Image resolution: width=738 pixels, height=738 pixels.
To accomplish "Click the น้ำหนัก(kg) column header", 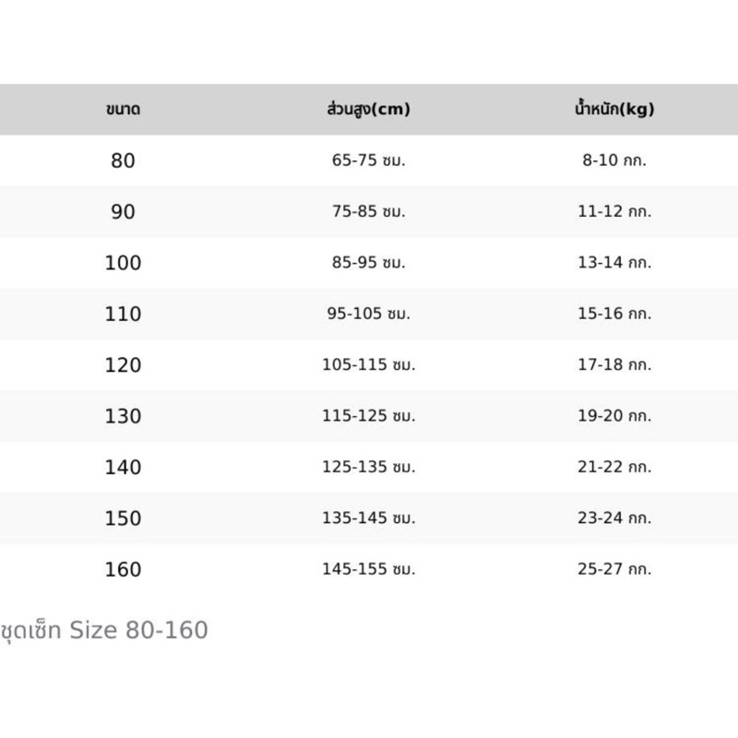I will [x=614, y=110].
